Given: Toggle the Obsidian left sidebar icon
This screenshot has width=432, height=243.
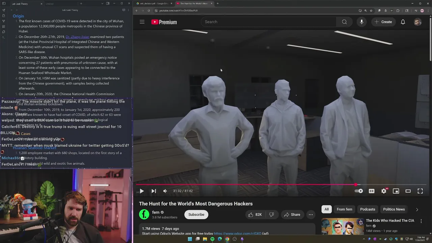Looking at the screenshot, I should click(3, 4).
